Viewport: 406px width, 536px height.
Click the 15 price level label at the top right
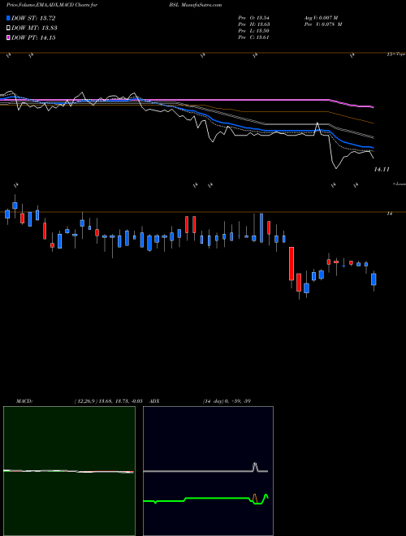[389, 54]
